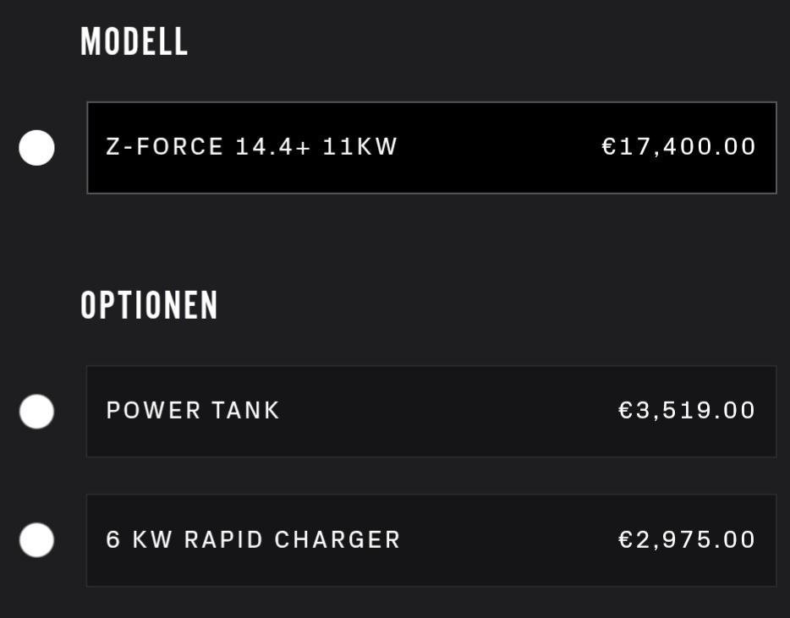This screenshot has width=790, height=618.
Task: Toggle the 6 kW Rapid Charger radio button
Action: [36, 540]
